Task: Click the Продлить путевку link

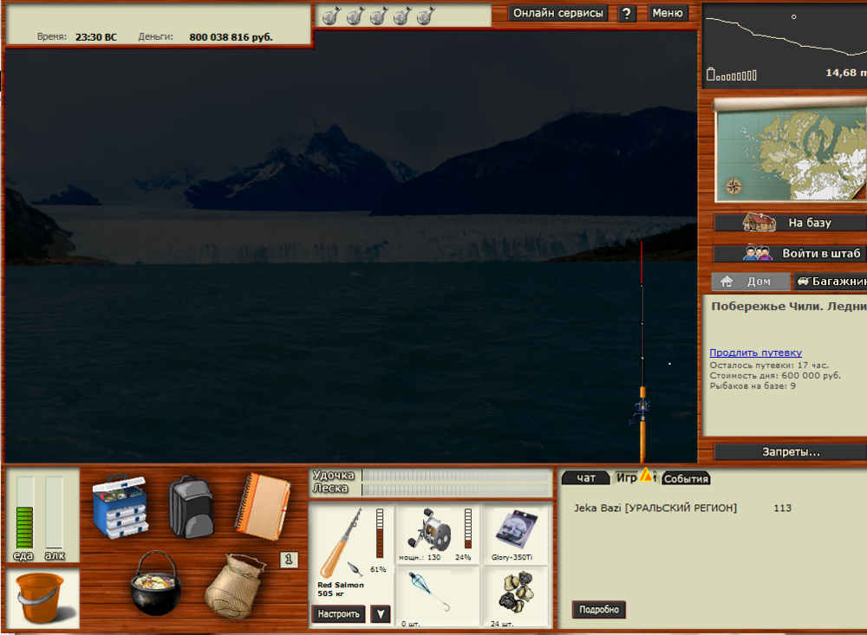Action: tap(755, 353)
